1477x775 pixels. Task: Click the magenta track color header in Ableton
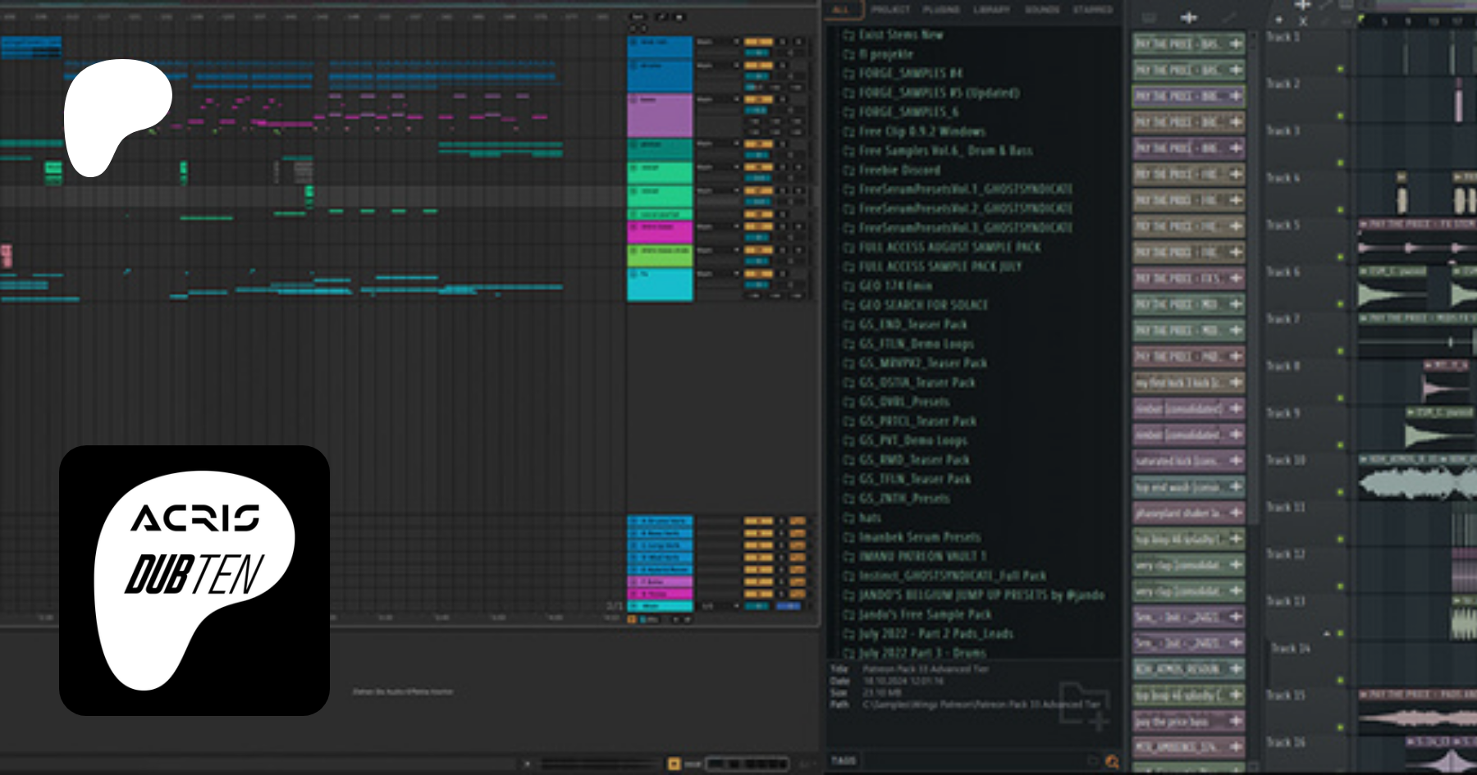point(660,232)
